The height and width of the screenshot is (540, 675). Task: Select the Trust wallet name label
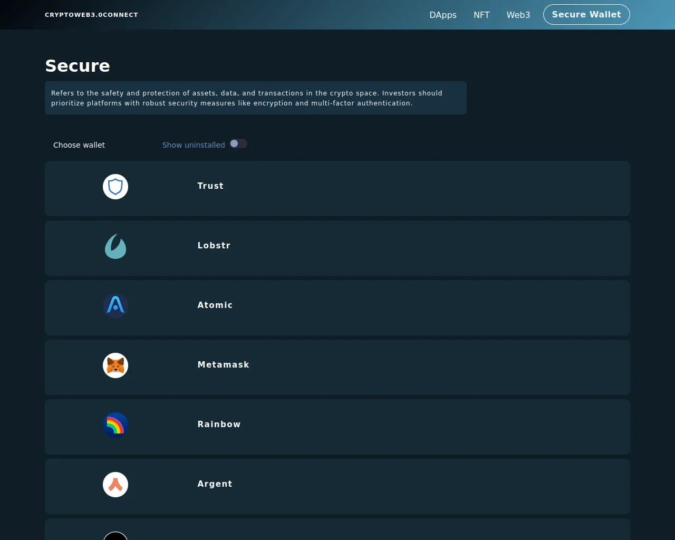pos(210,186)
